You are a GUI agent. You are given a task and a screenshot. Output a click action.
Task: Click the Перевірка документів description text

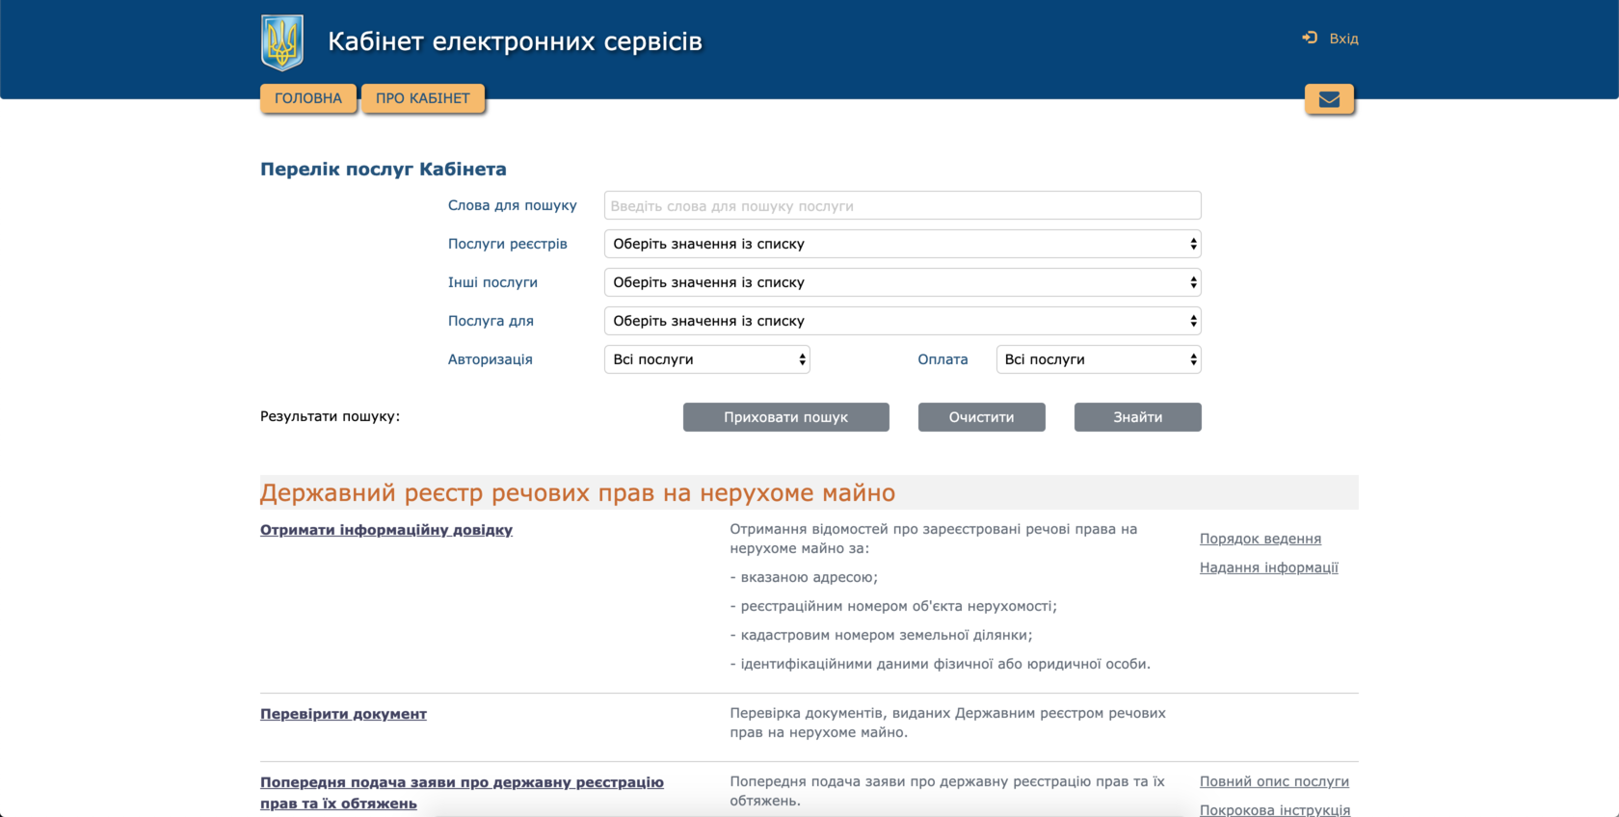[x=948, y=723]
